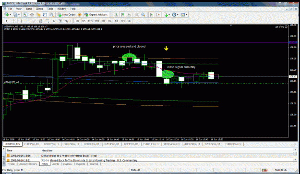Toggle the Market Watch window
Screen dimensions: 300x174
pyautogui.click(x=25, y=15)
